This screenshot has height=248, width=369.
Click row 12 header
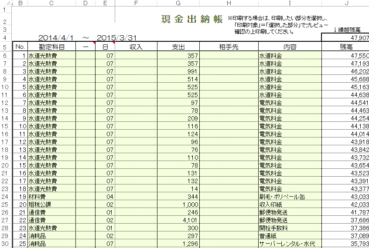point(5,103)
